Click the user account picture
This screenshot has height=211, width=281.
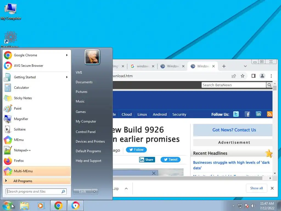pyautogui.click(x=92, y=57)
